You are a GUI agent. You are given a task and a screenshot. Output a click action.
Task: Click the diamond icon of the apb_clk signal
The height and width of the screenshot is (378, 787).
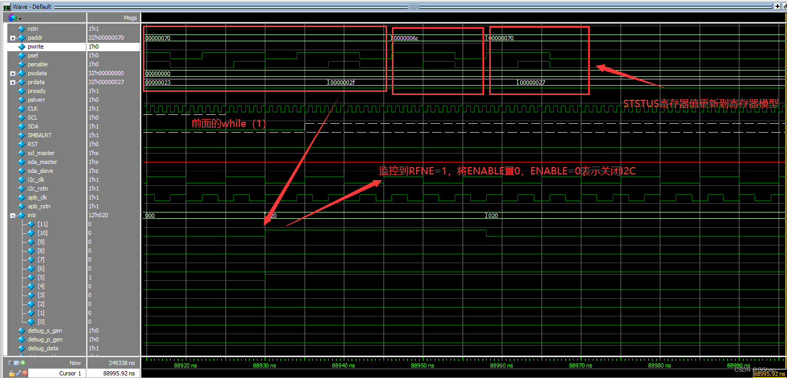pos(21,197)
